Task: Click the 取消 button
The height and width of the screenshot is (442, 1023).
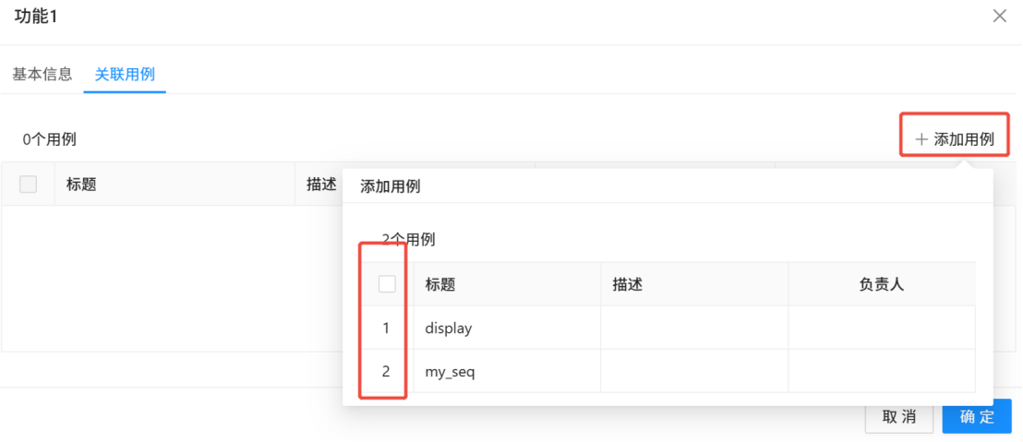Action: point(899,417)
